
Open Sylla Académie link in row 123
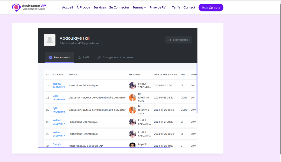(x=59, y=98)
